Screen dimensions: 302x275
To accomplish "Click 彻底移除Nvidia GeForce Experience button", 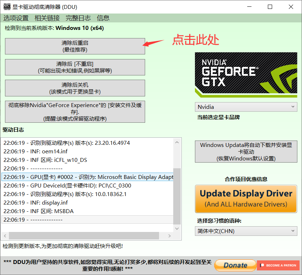I will 75,112.
